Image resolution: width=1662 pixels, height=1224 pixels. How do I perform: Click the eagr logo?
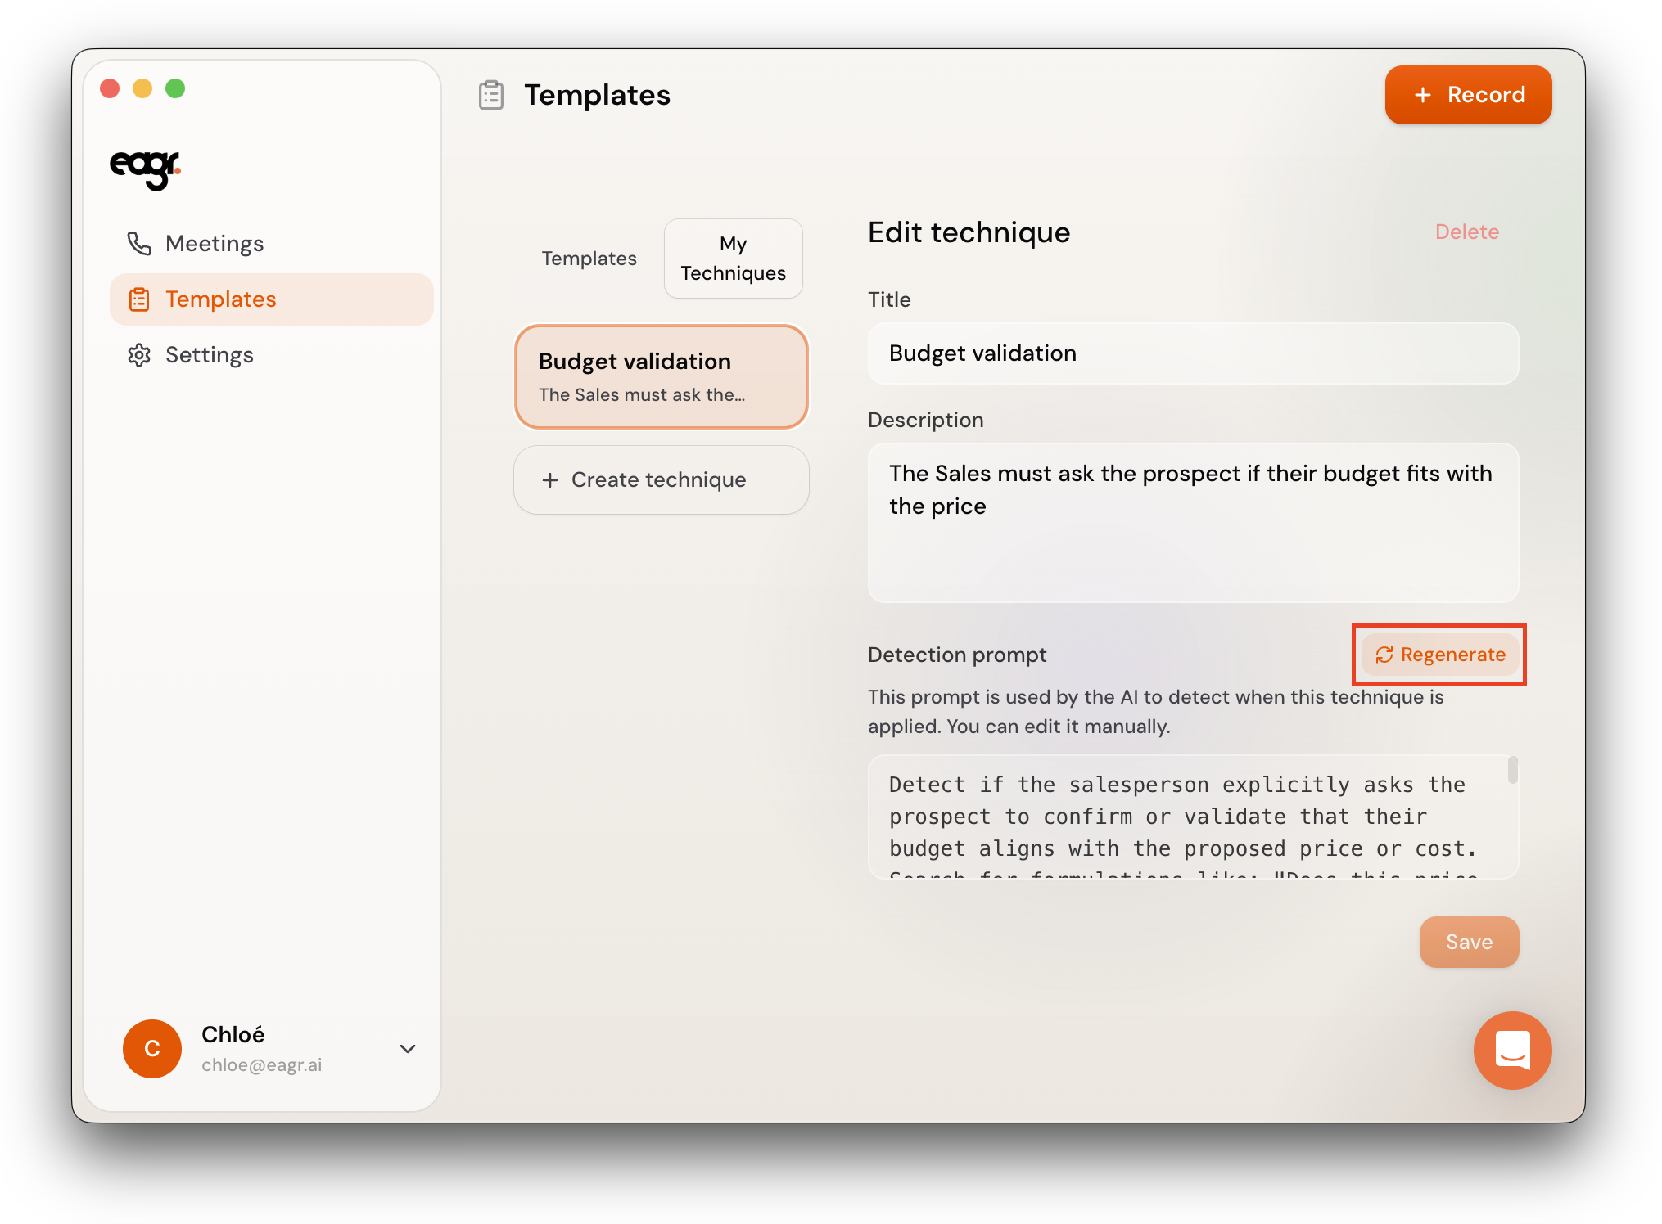(x=145, y=169)
